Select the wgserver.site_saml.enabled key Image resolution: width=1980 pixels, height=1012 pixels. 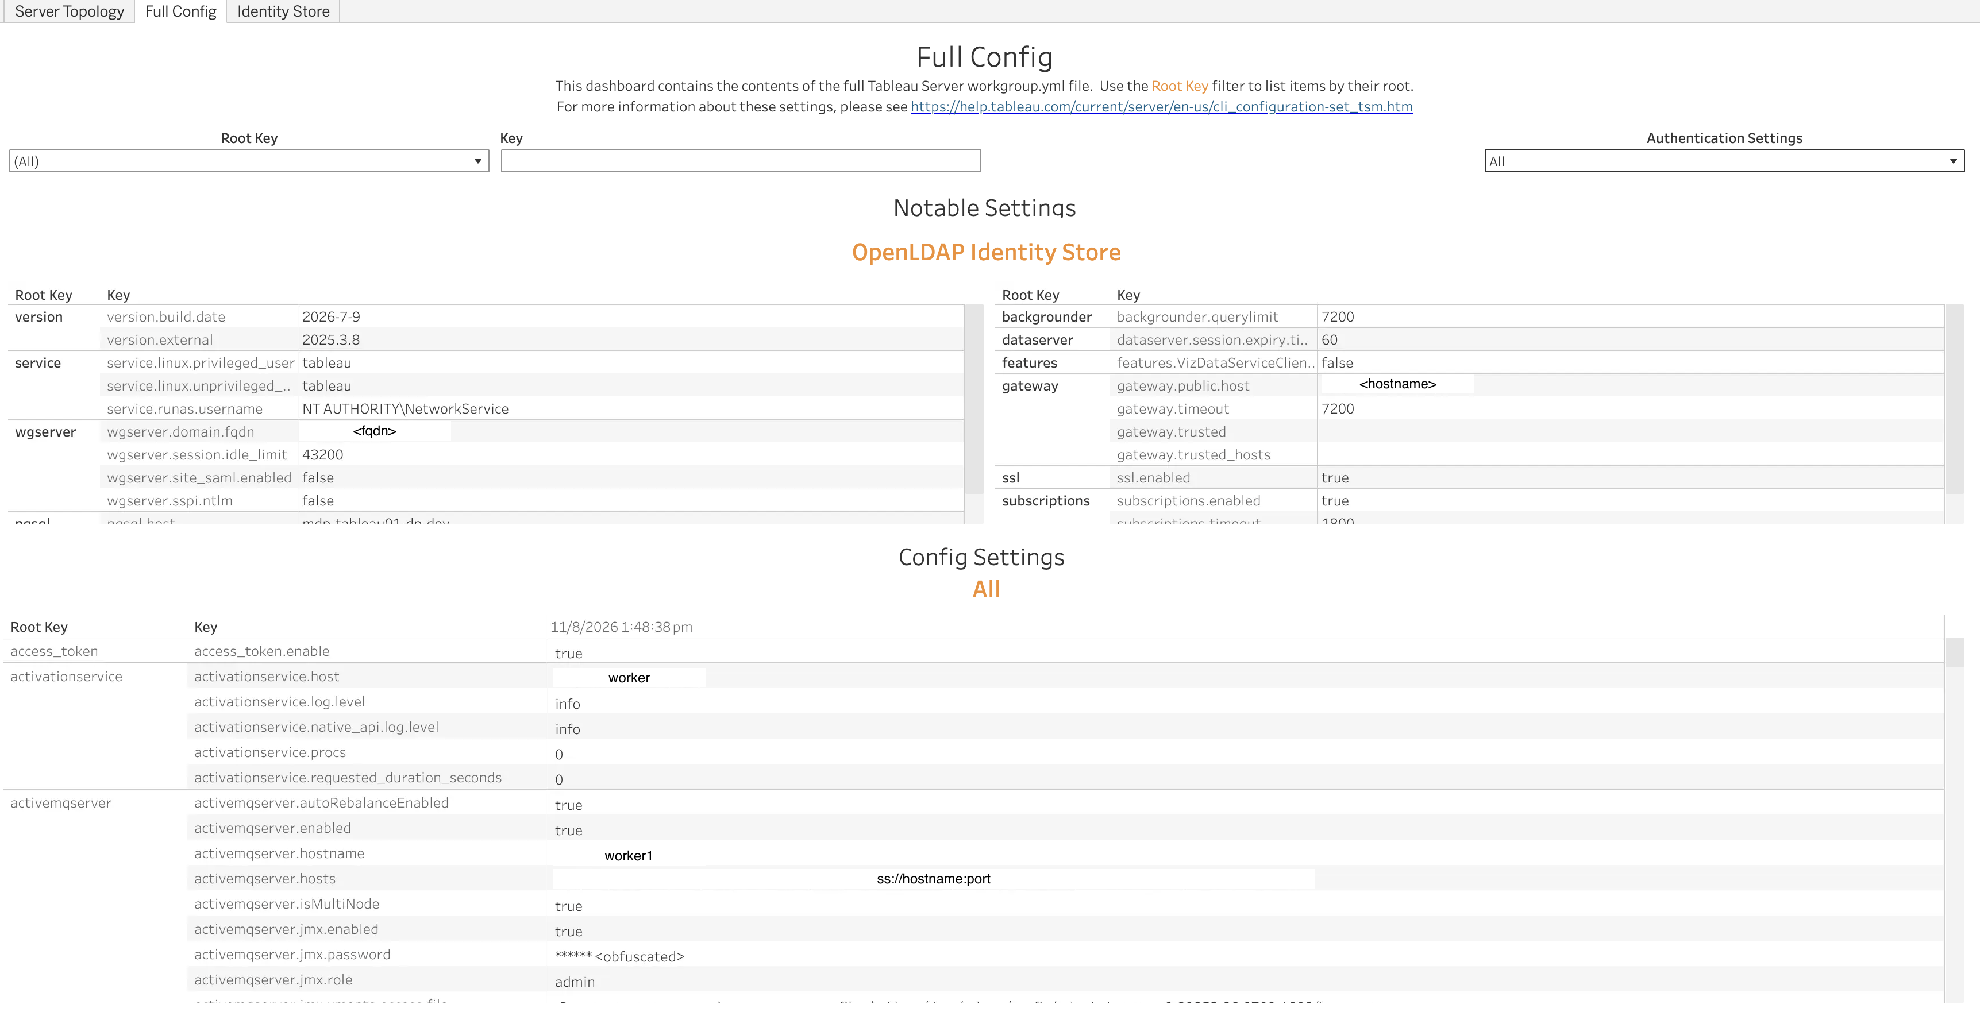click(x=199, y=478)
